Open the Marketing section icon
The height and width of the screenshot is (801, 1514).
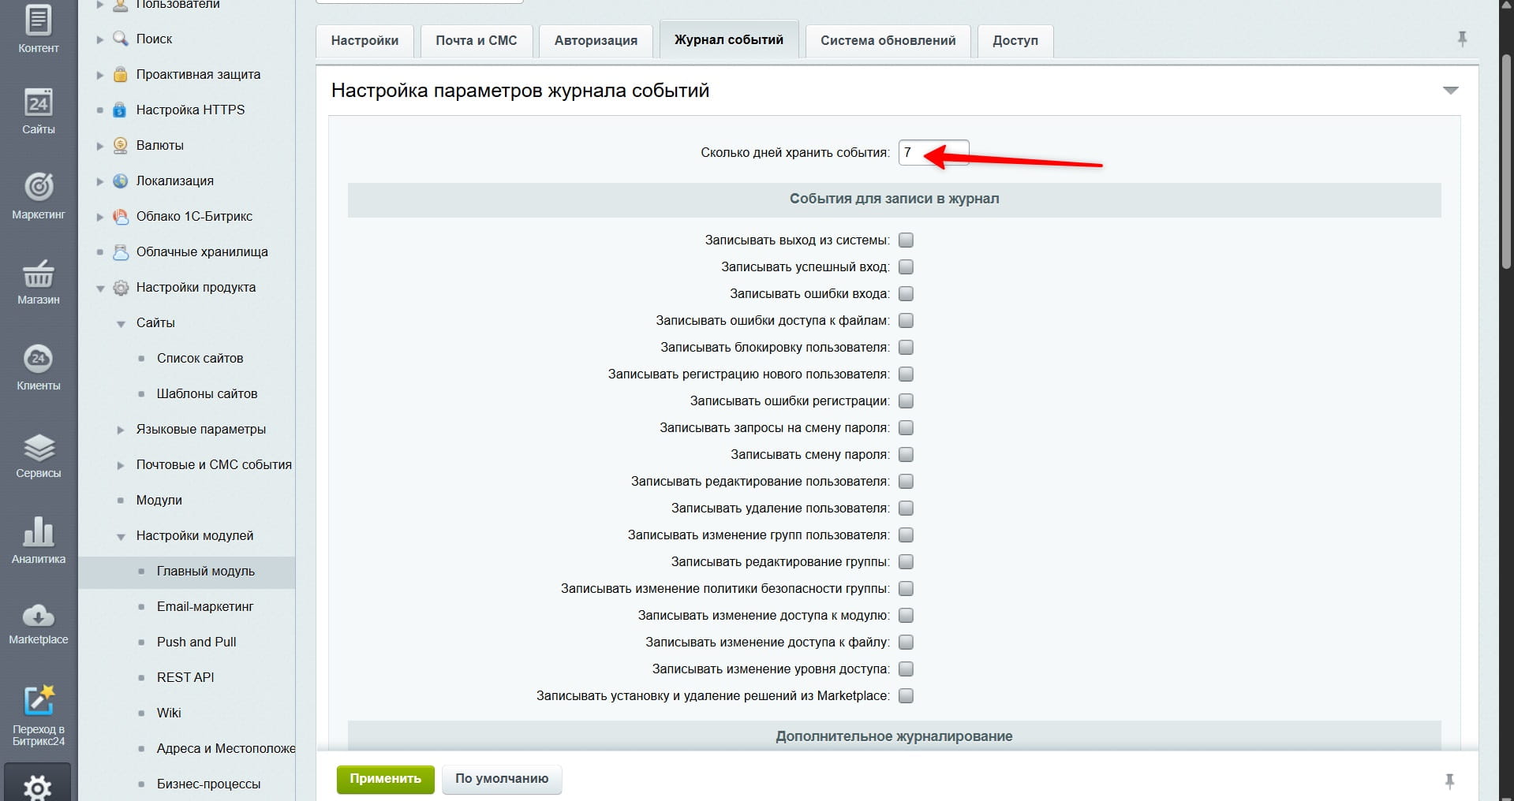[38, 188]
